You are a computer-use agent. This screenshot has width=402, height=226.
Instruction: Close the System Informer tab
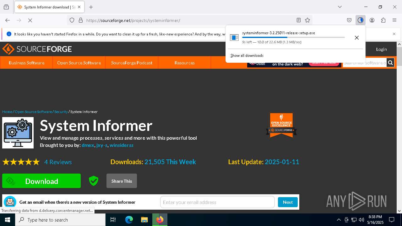point(79,7)
